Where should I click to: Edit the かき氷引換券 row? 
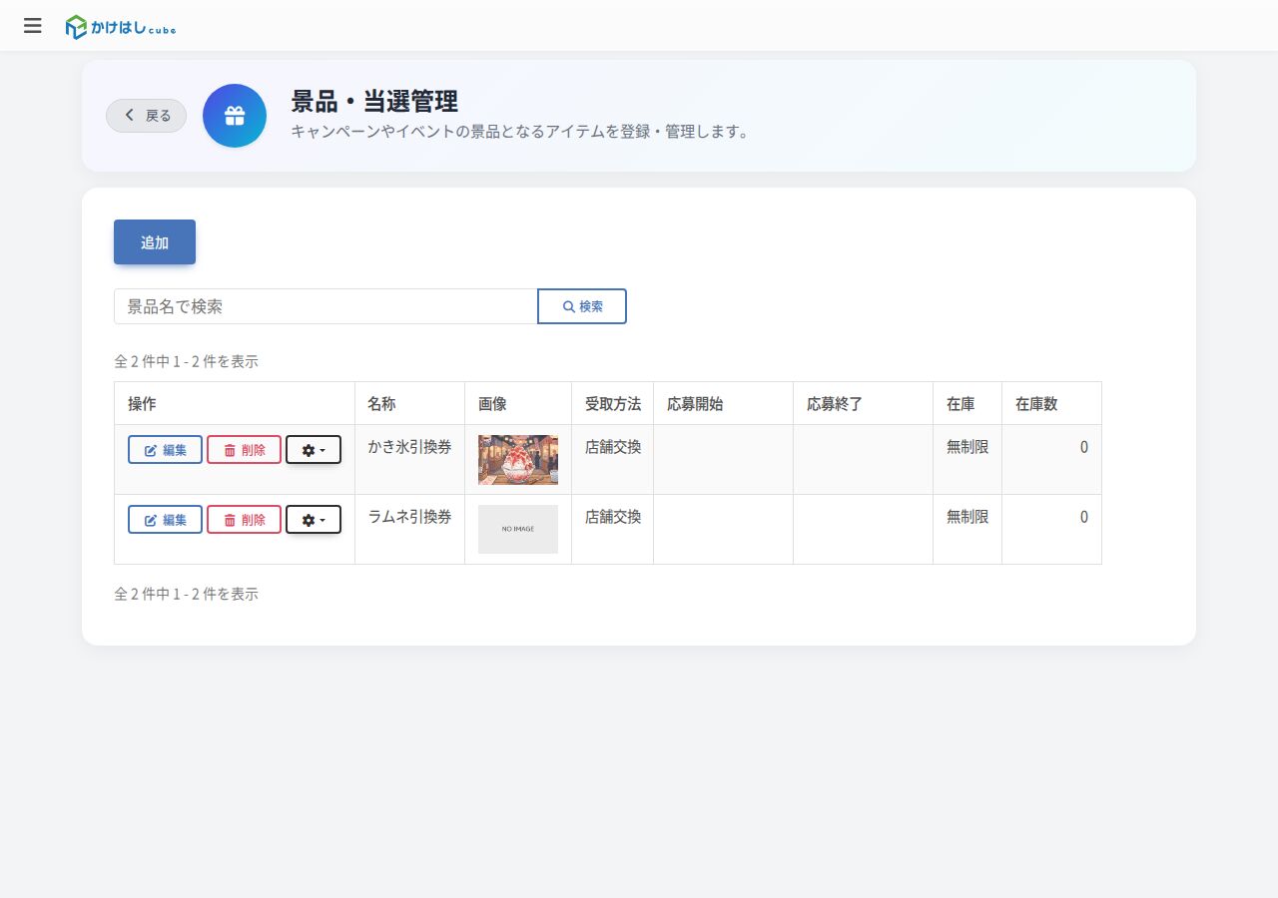tap(165, 450)
